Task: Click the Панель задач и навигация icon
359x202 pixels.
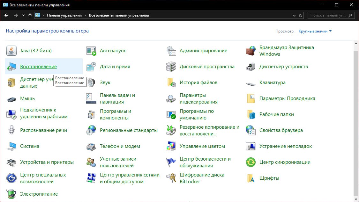Action: click(x=91, y=98)
